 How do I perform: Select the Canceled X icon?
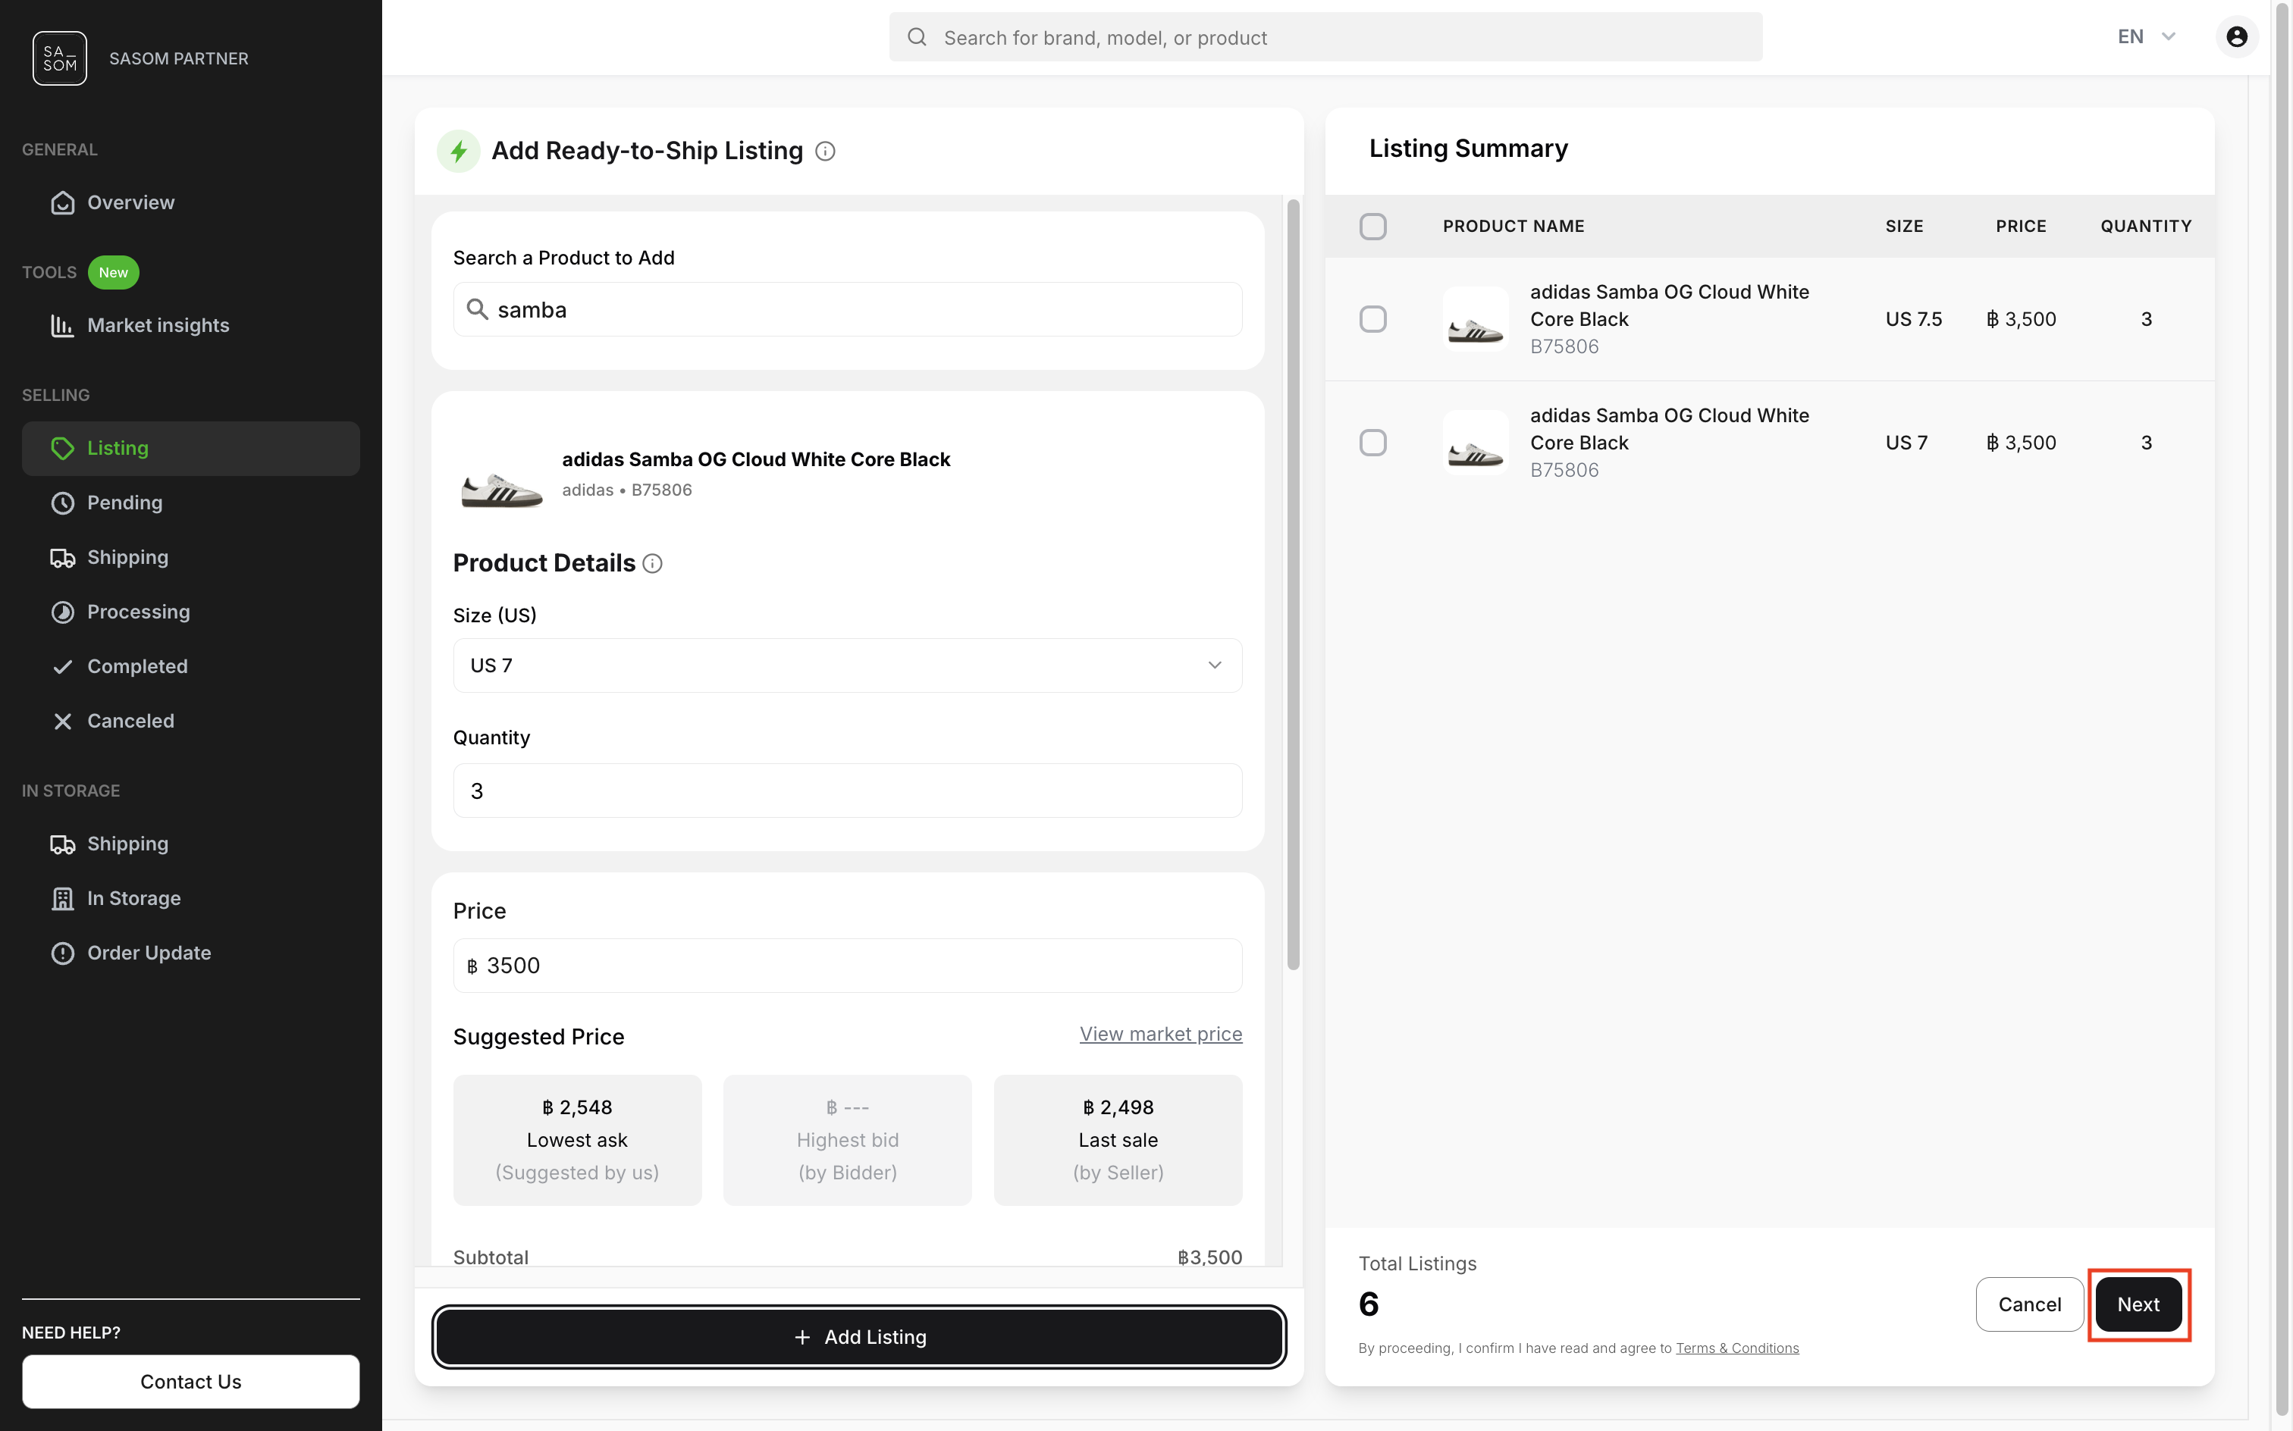coord(62,720)
